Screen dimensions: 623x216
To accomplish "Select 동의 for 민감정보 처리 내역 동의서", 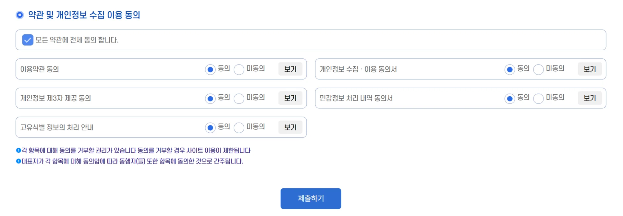I will 510,99.
